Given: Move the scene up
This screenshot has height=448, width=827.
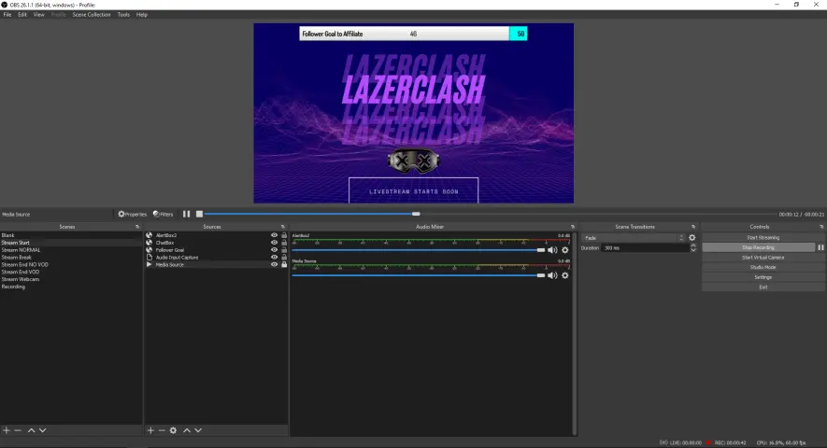Looking at the screenshot, I should pyautogui.click(x=31, y=430).
